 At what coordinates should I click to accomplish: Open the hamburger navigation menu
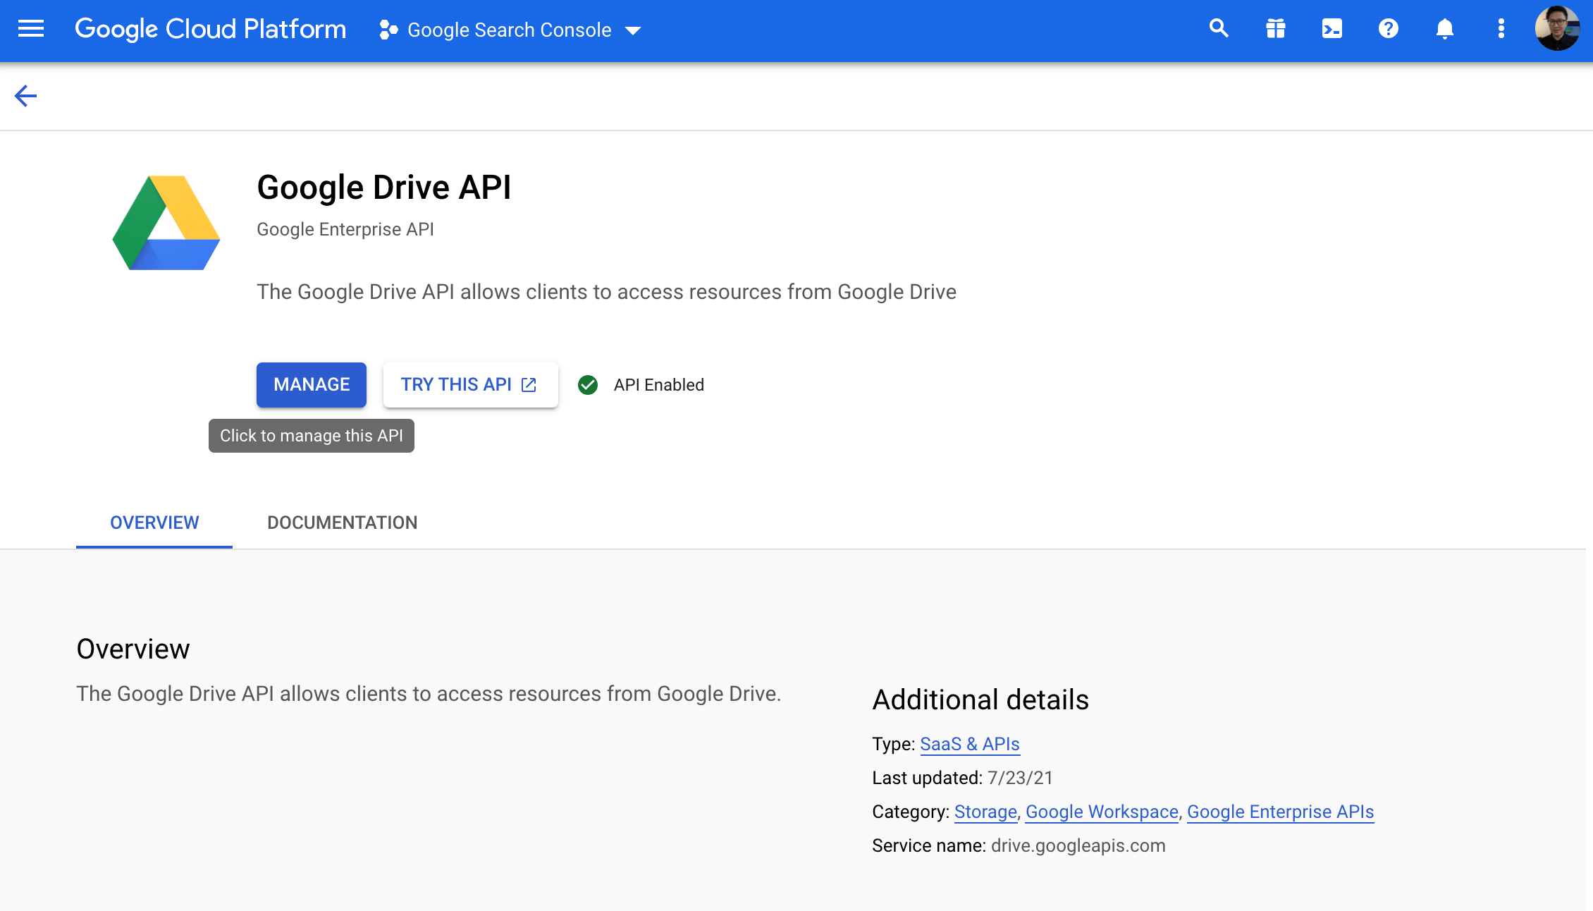click(31, 29)
